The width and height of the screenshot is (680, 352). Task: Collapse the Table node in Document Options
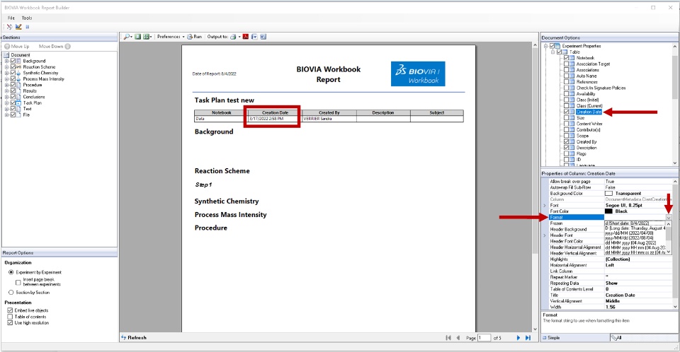coord(553,52)
